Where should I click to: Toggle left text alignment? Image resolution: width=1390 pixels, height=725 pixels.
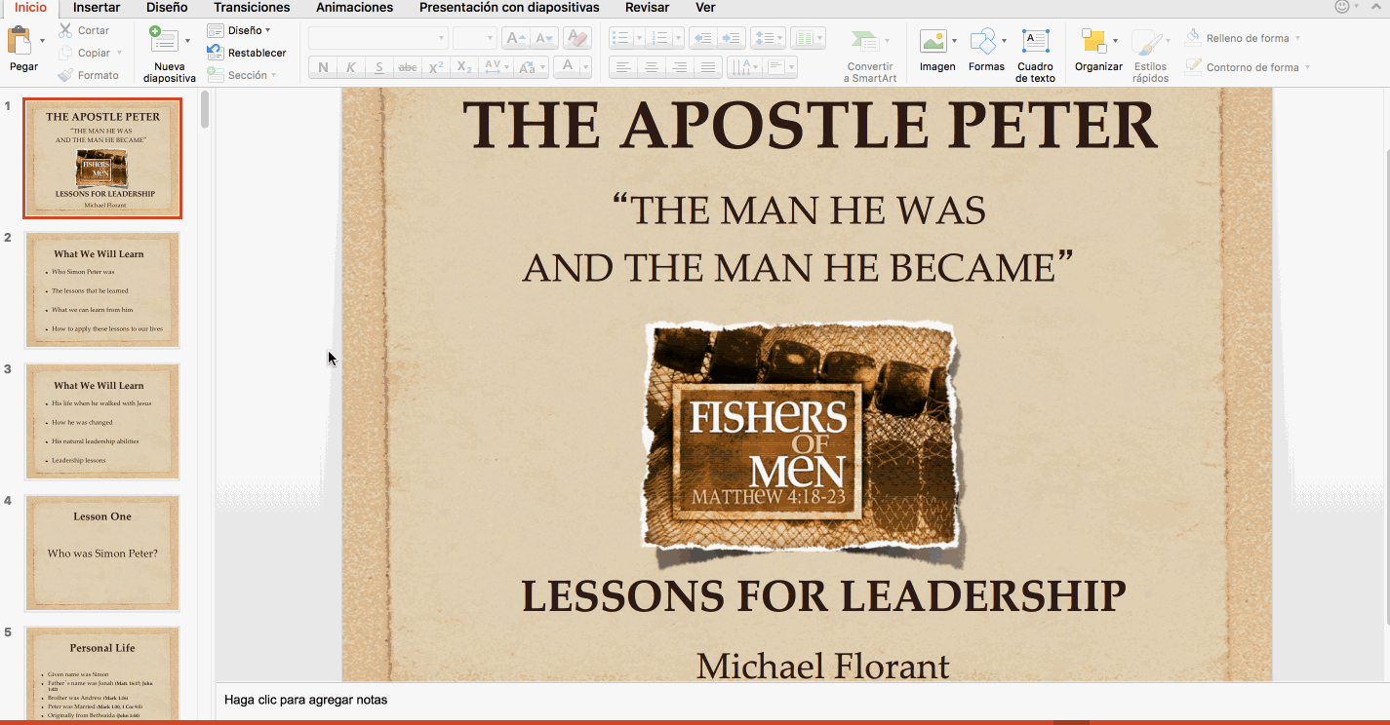coord(622,67)
